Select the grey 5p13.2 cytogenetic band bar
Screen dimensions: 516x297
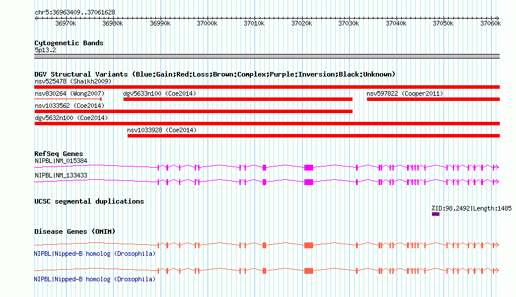(x=267, y=56)
